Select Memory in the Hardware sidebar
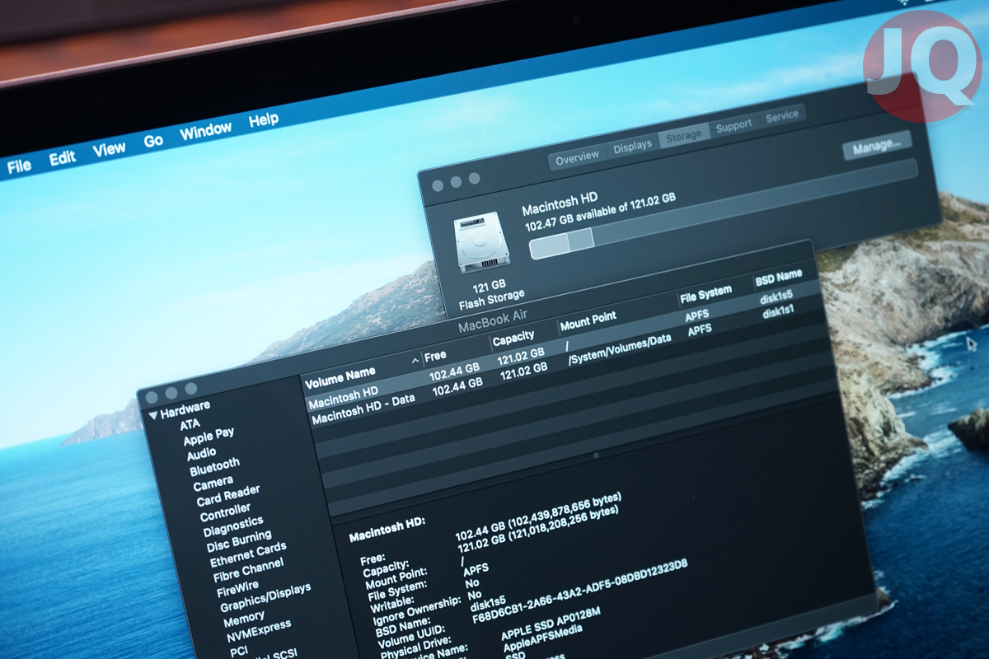The image size is (989, 659). pyautogui.click(x=244, y=616)
